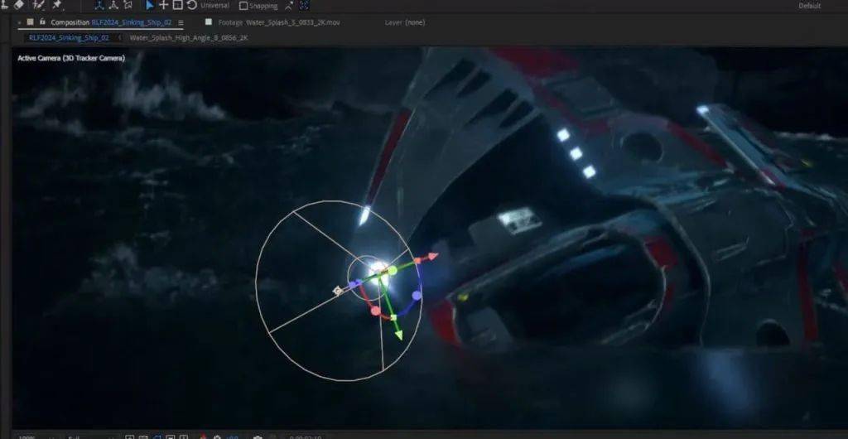Select the Selection arrow tool

pos(150,5)
